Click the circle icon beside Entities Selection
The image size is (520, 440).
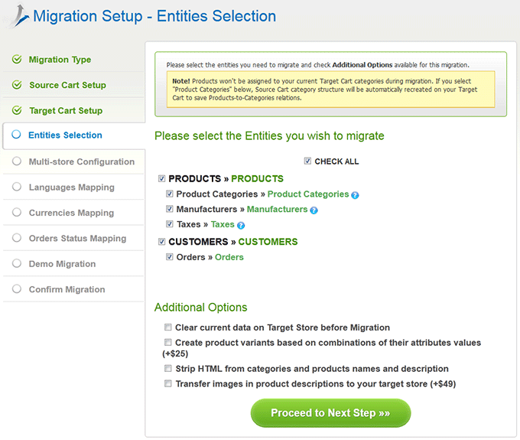point(16,135)
